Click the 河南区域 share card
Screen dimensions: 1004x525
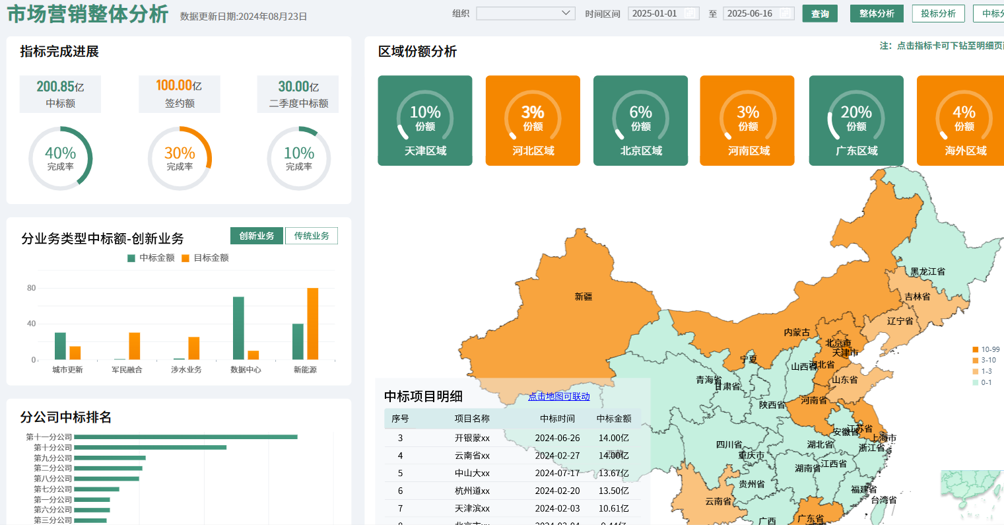click(x=747, y=120)
